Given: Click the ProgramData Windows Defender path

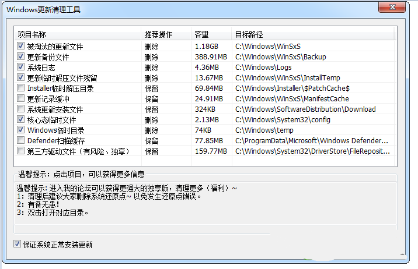Looking at the screenshot, I should pyautogui.click(x=312, y=141).
